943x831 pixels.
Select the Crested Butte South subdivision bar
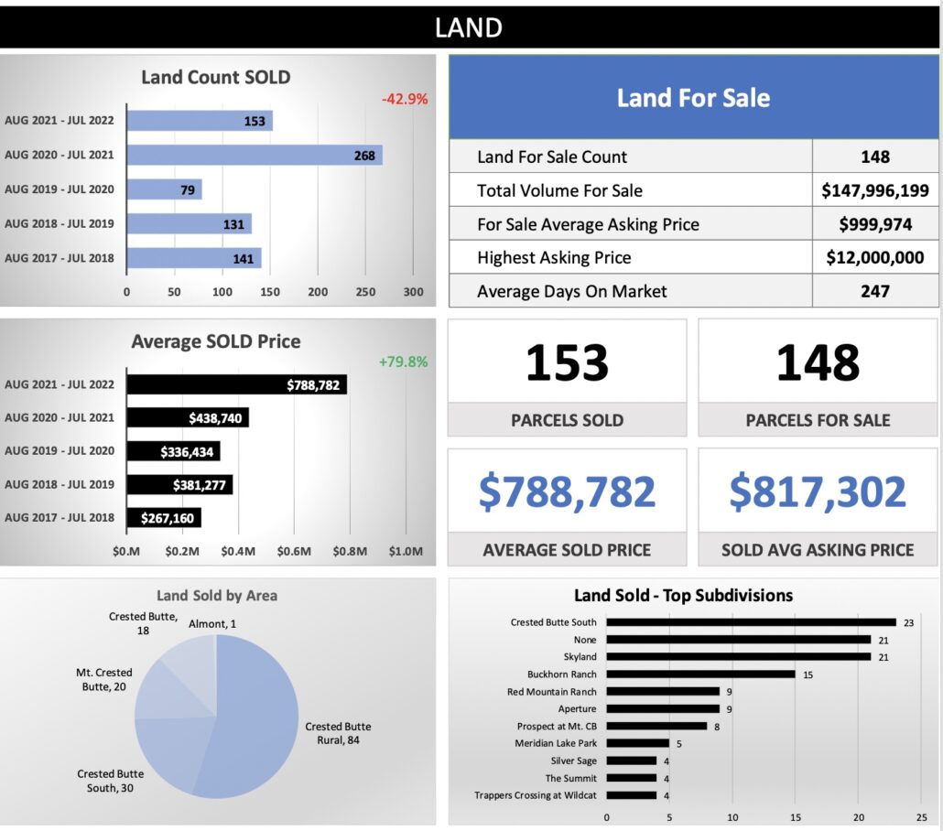pyautogui.click(x=750, y=622)
